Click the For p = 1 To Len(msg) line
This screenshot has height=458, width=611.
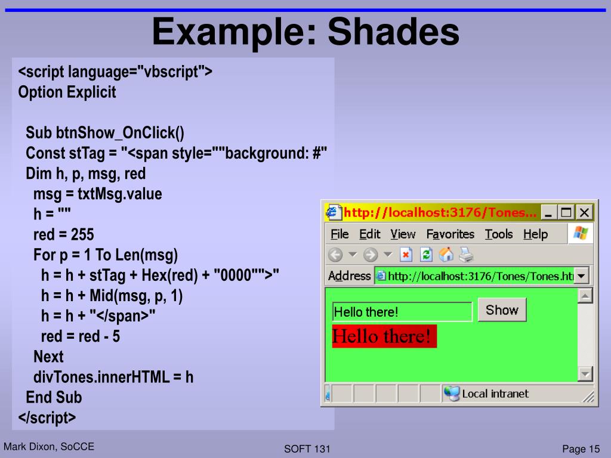click(106, 255)
